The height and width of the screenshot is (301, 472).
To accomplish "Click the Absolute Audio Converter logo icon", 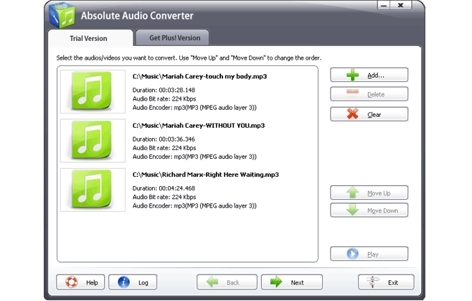I will (x=62, y=15).
